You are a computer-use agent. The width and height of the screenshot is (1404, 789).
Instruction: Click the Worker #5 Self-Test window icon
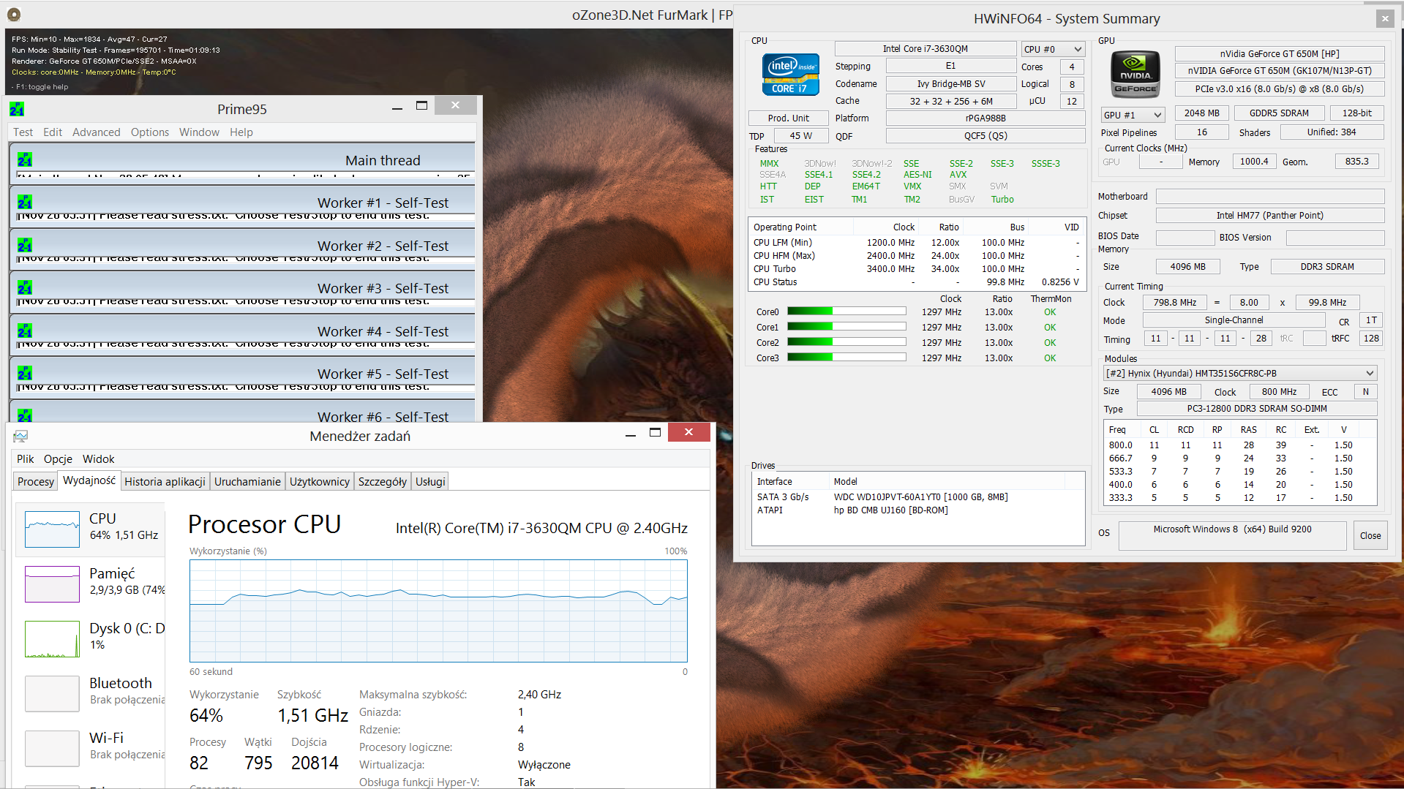[x=24, y=374]
